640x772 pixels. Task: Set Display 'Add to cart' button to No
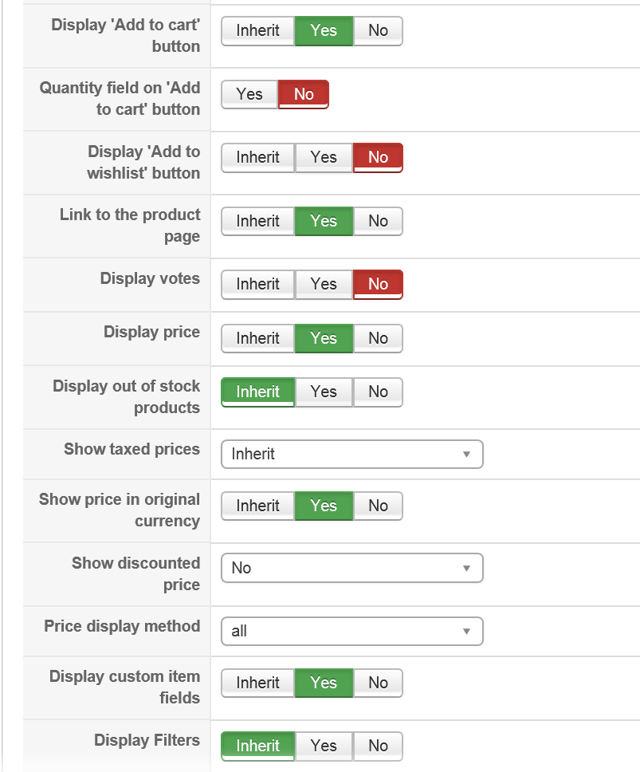click(x=378, y=31)
